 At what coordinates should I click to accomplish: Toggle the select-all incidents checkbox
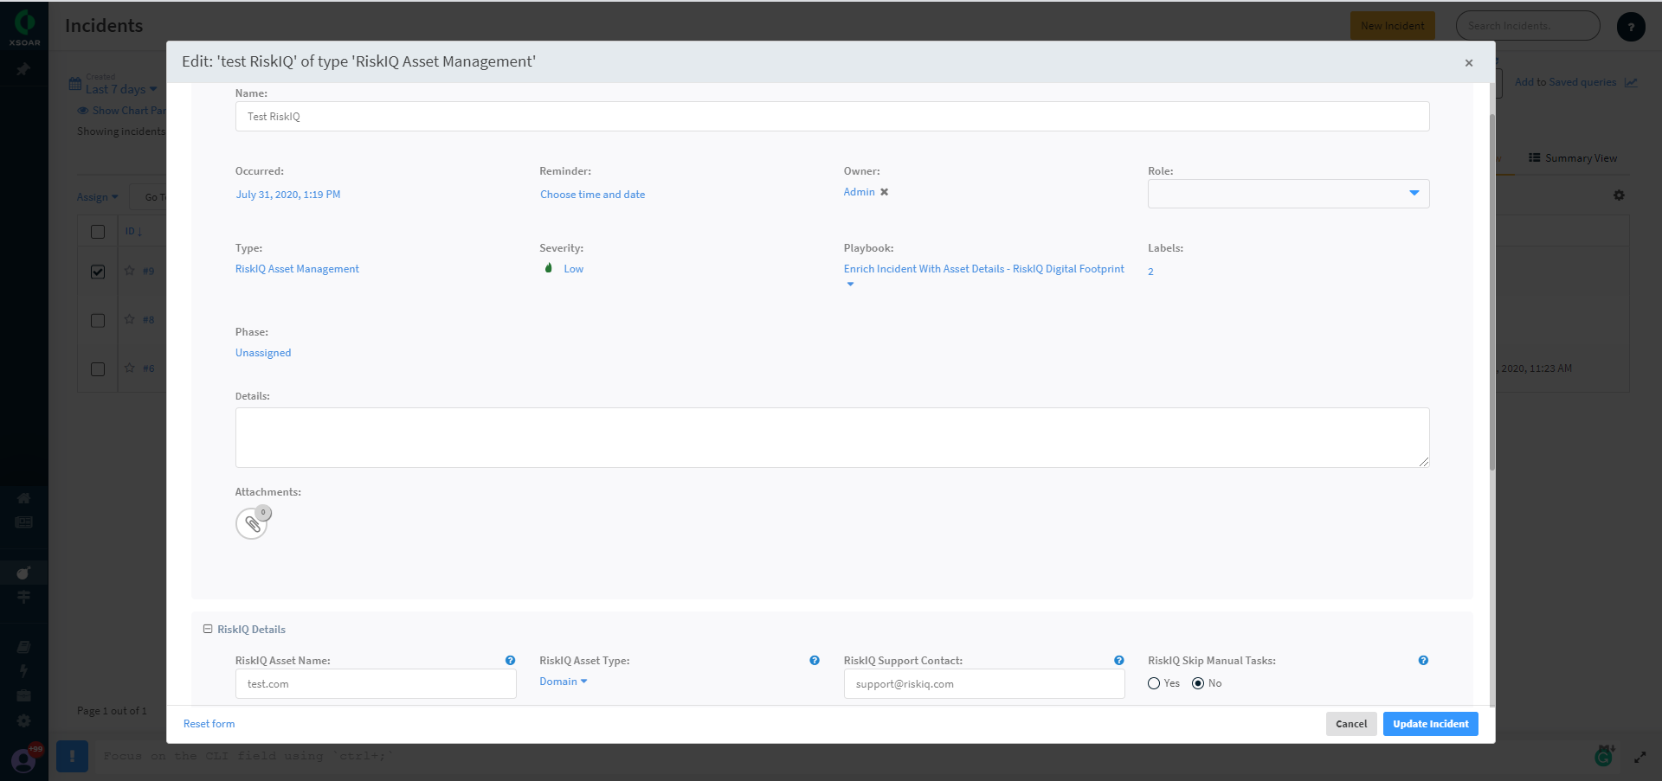(98, 232)
